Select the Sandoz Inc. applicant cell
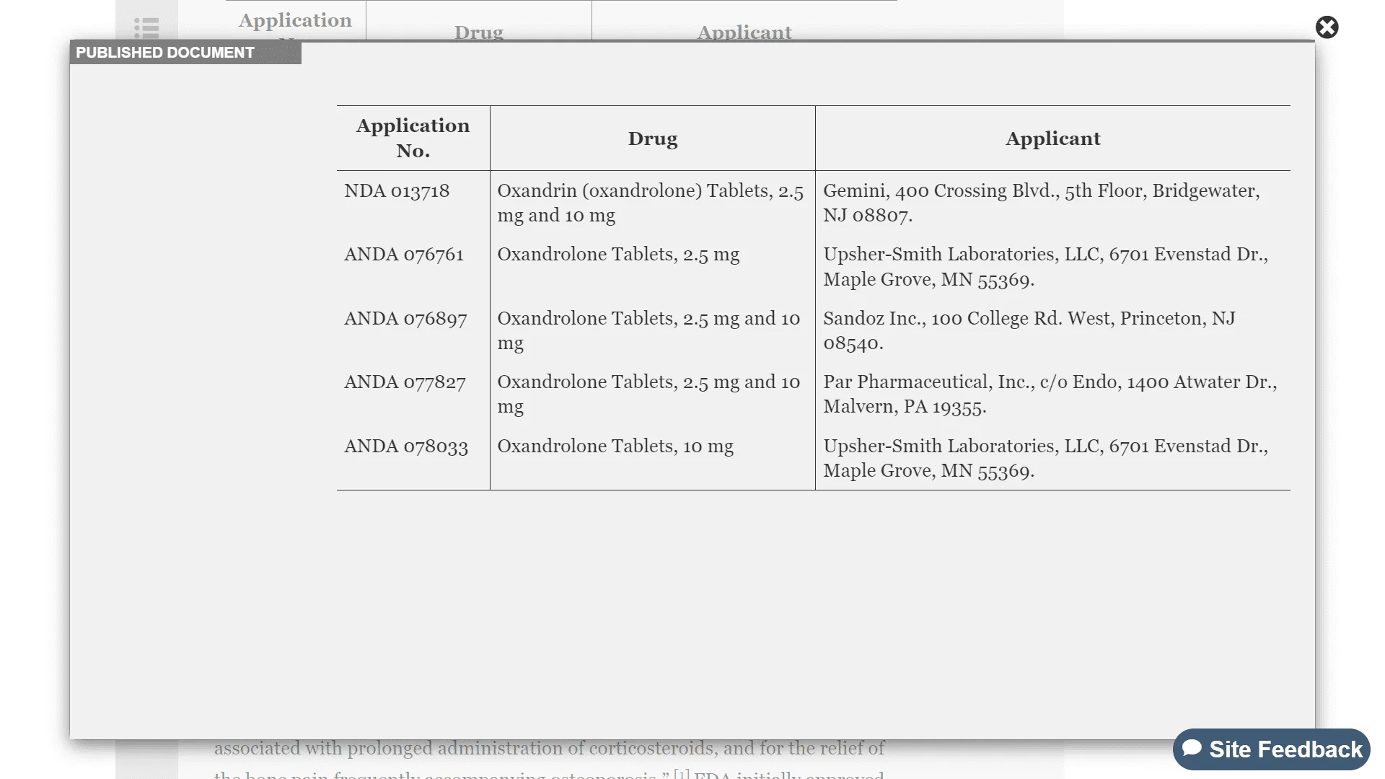 point(1053,331)
